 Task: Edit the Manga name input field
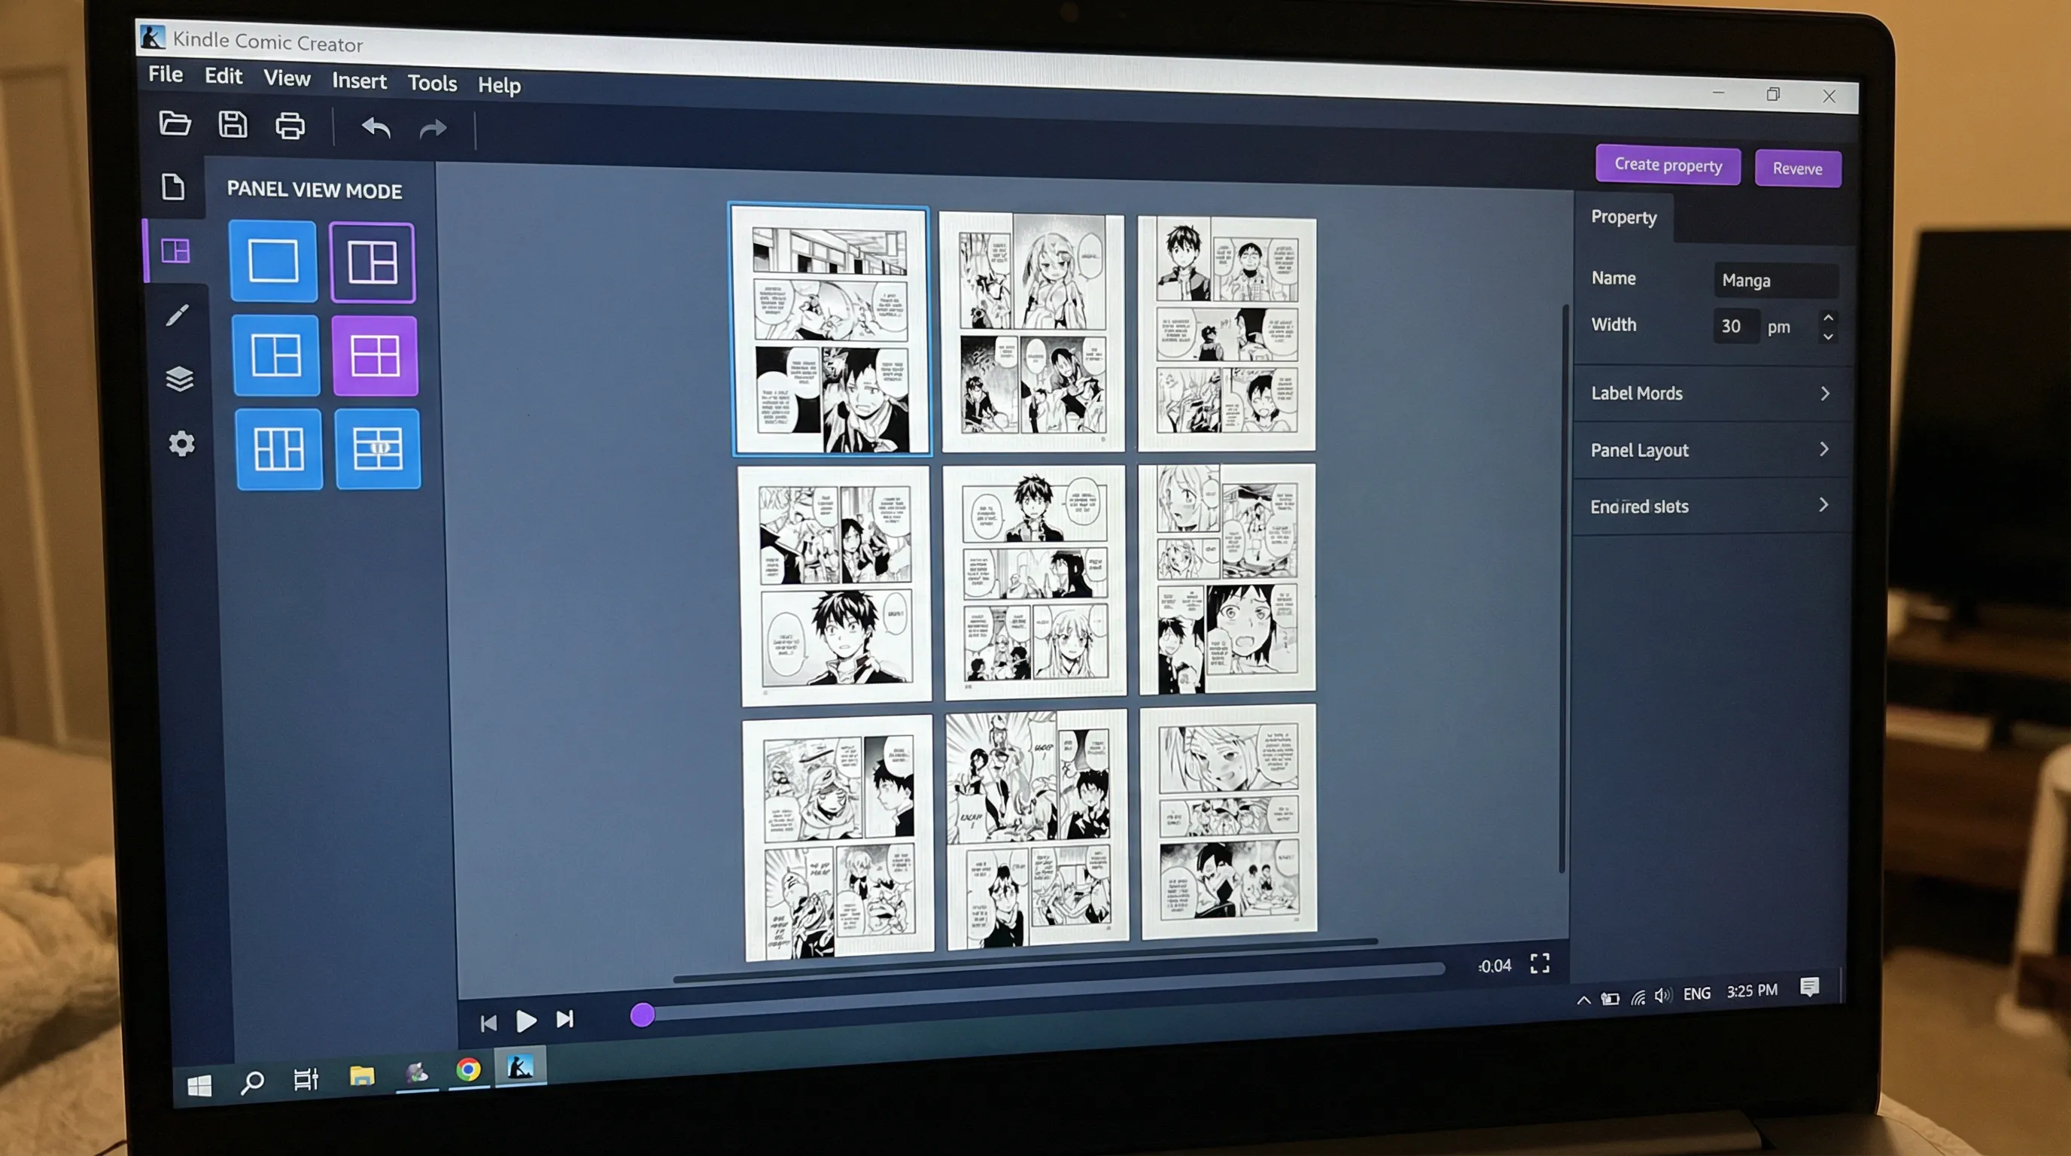tap(1776, 280)
